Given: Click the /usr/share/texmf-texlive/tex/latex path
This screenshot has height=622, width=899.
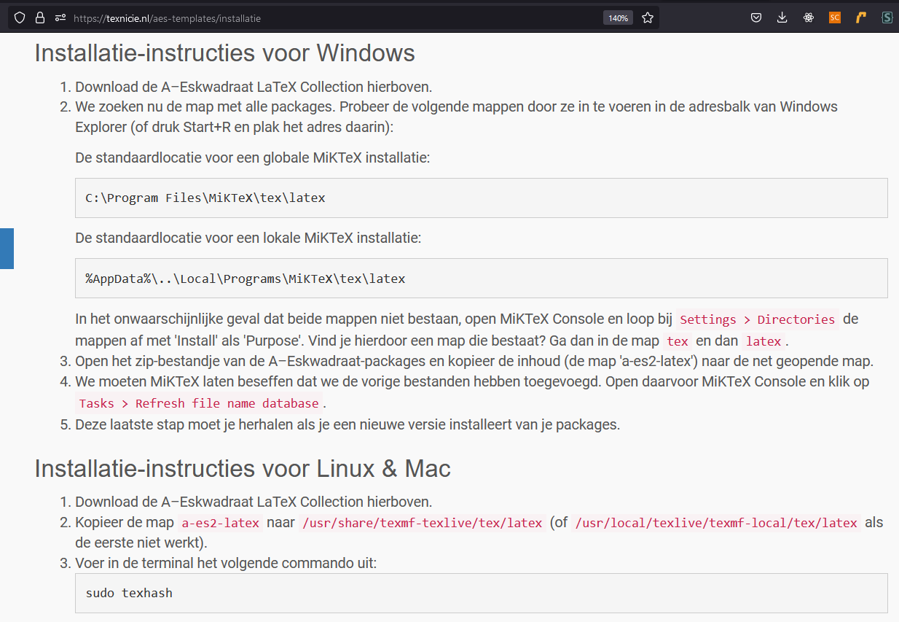Looking at the screenshot, I should (423, 523).
